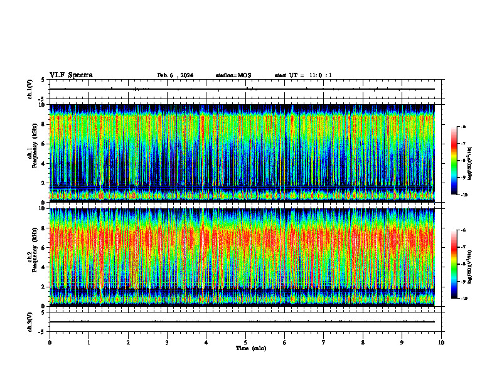This screenshot has height=384, width=497.
Task: Click the time axis tick label "3"
Action: pyautogui.click(x=167, y=343)
